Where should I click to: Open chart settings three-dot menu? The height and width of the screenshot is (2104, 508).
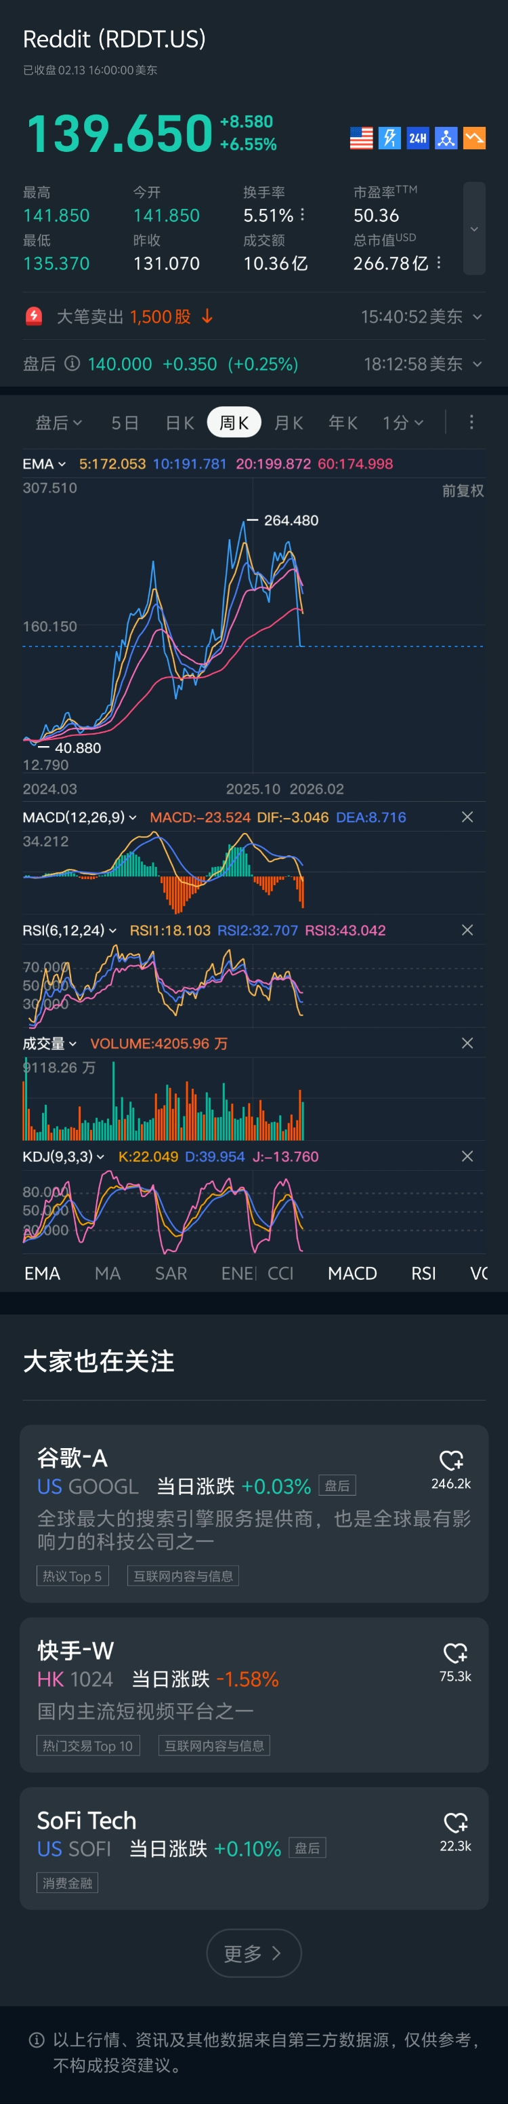[x=471, y=423]
